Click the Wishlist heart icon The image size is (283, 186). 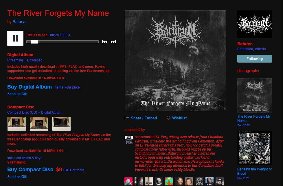[x=168, y=118]
